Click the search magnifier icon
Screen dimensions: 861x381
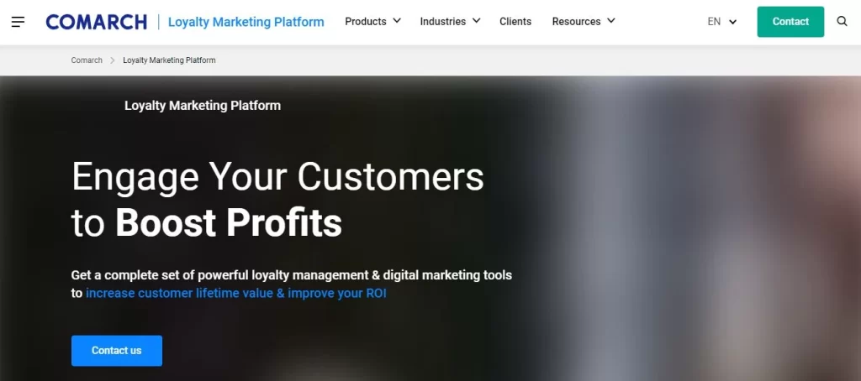(x=843, y=22)
